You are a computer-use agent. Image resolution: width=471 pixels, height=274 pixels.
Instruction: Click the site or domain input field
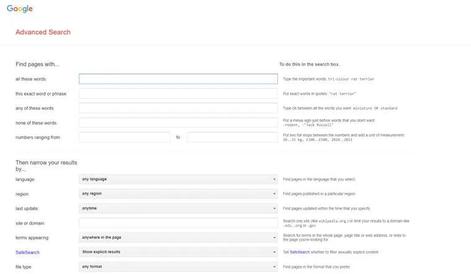[x=178, y=223]
